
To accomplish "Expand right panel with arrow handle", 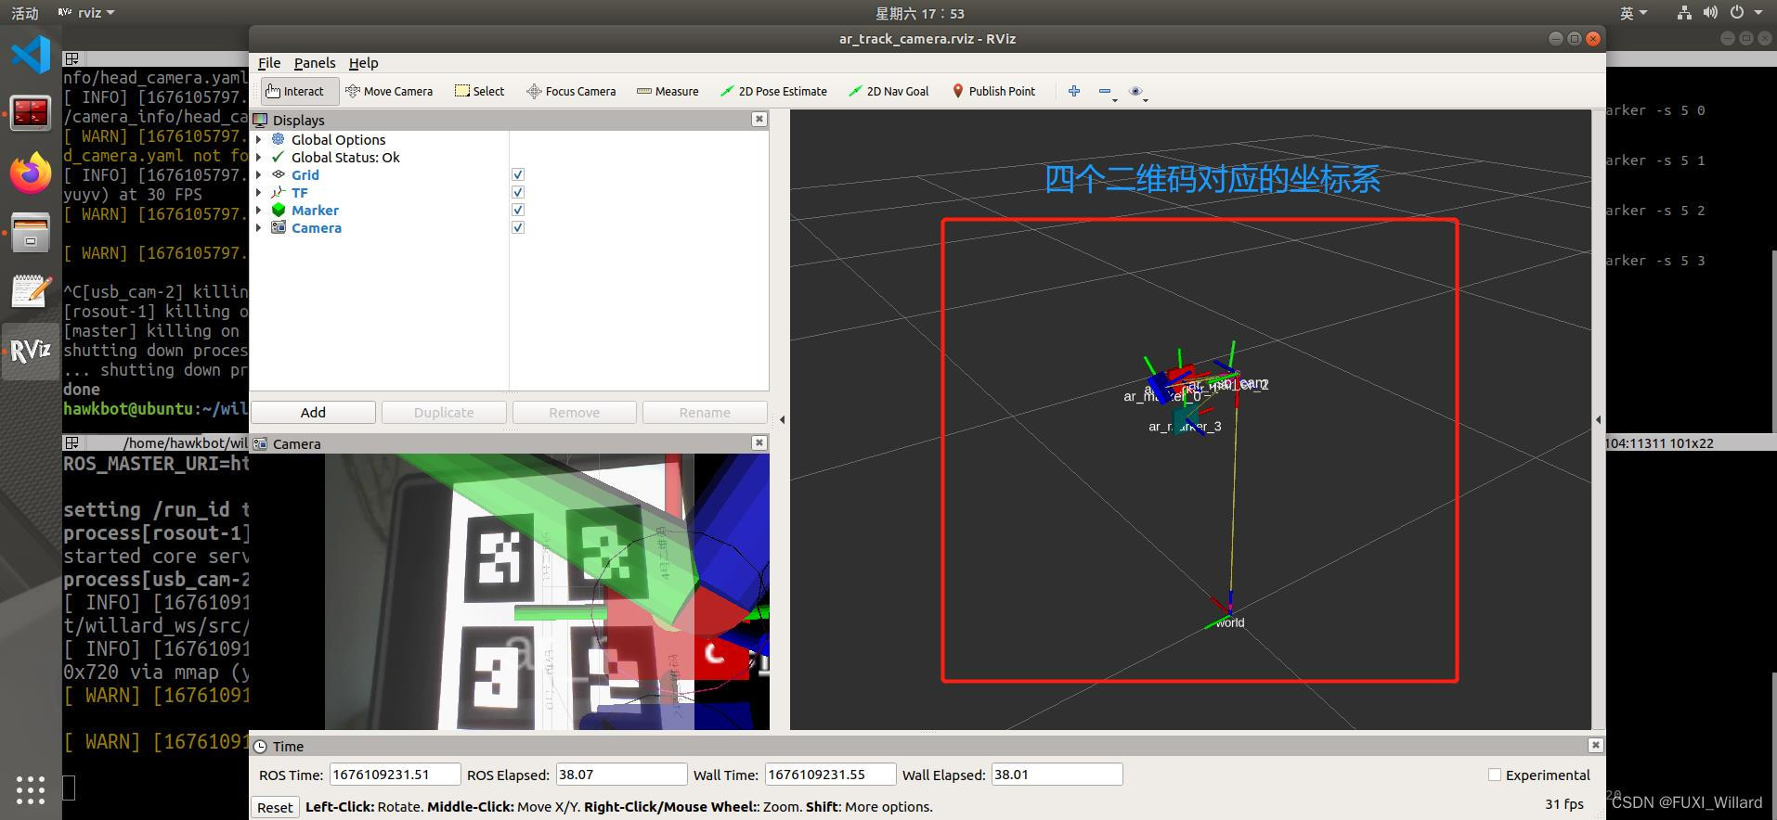I will (x=1598, y=420).
